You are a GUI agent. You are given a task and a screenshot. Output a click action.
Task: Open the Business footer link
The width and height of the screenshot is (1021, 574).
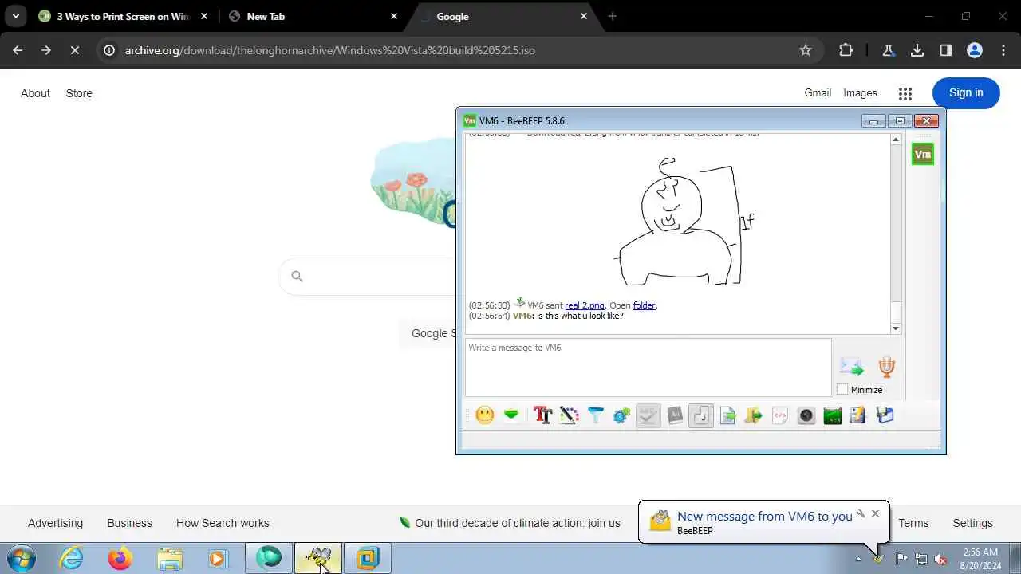129,523
